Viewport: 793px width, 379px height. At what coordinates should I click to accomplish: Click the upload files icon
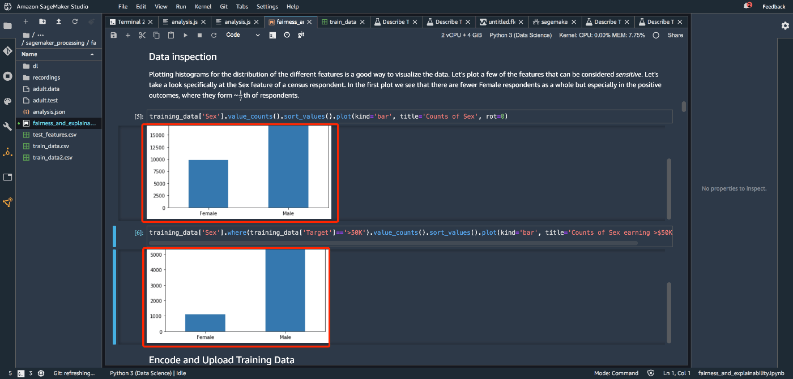click(x=58, y=21)
